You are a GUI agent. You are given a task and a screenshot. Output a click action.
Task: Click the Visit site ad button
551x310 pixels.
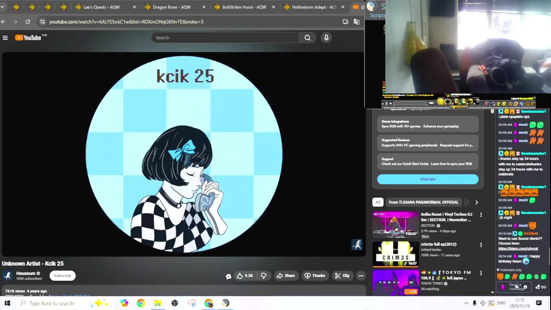click(428, 179)
